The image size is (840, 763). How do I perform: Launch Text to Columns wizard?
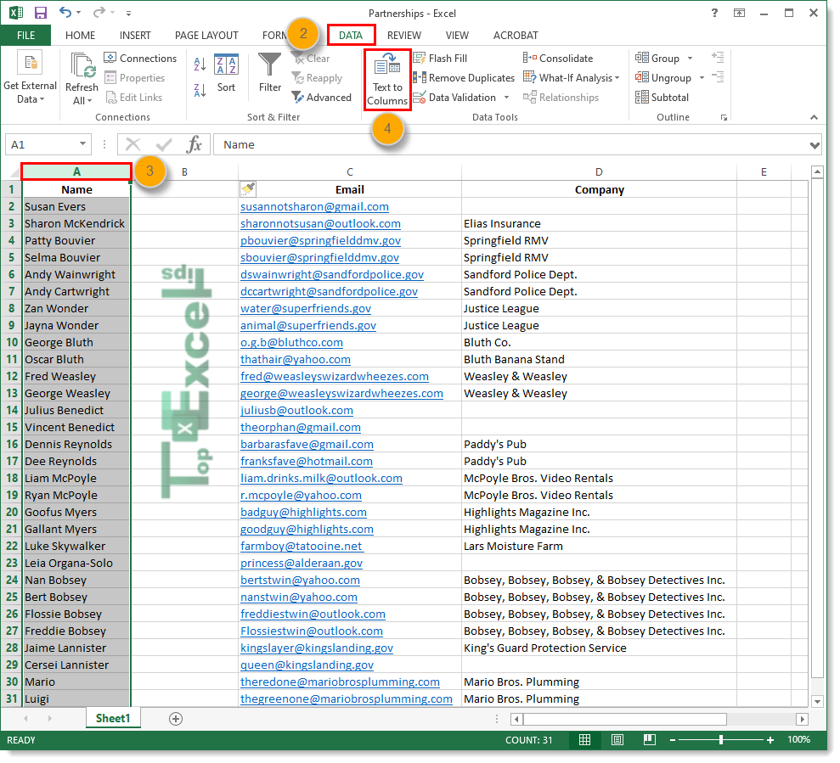[387, 80]
